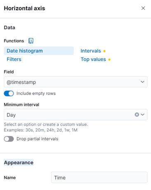Click the yellow dot beside Top values
The height and width of the screenshot is (190, 151).
[x=109, y=60]
